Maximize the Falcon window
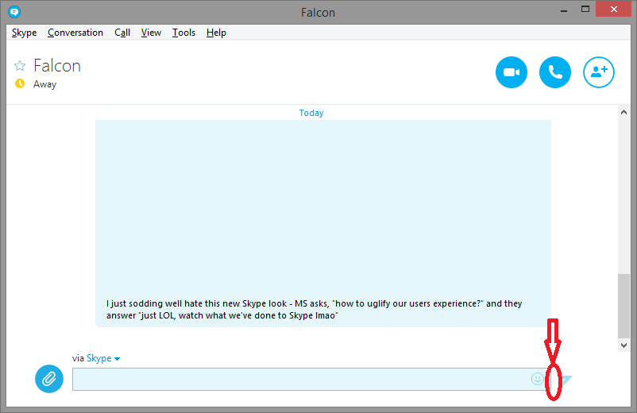The width and height of the screenshot is (637, 413). (585, 9)
